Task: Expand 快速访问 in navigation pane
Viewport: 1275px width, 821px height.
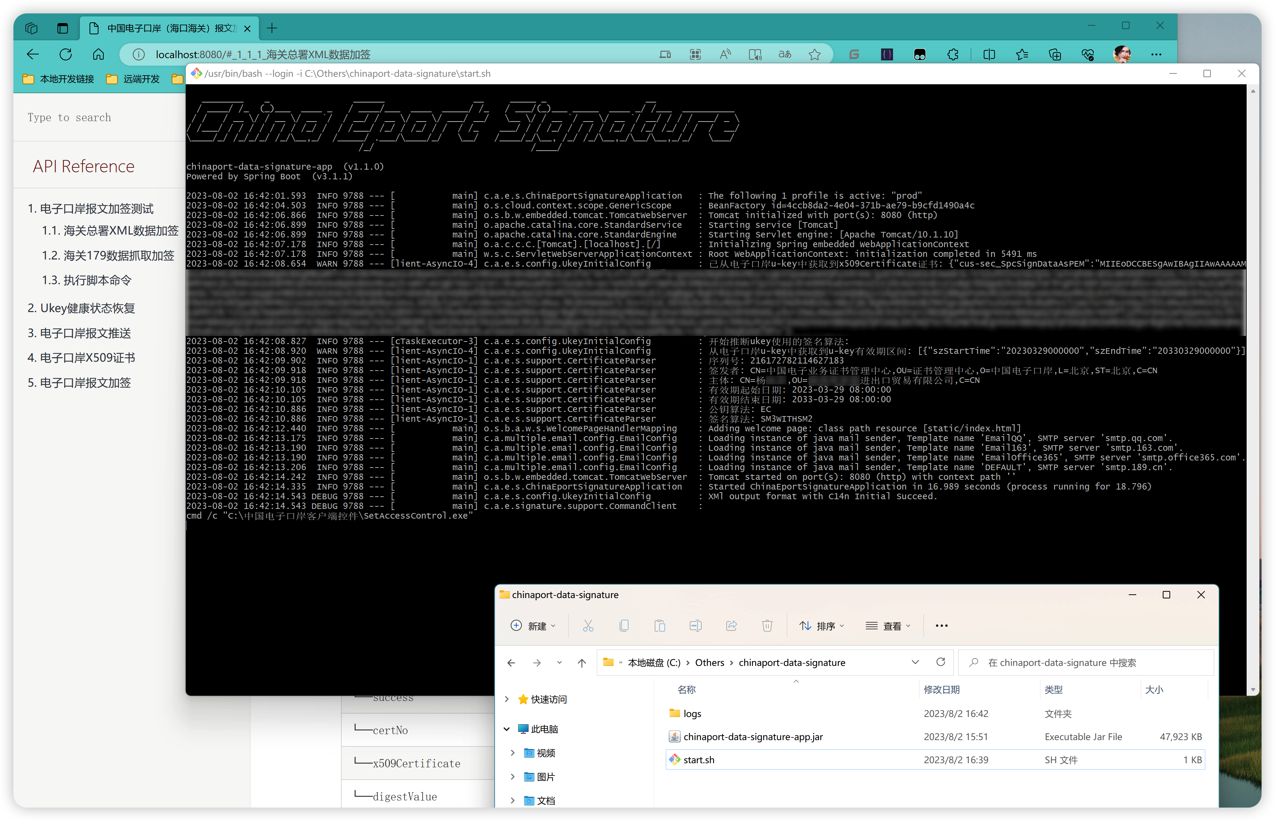Action: pyautogui.click(x=507, y=699)
